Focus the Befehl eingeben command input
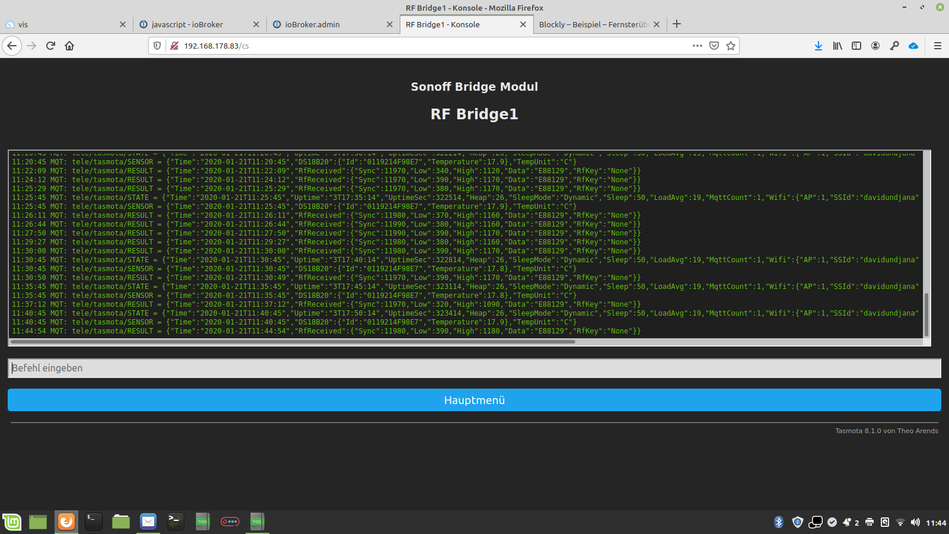 (474, 368)
